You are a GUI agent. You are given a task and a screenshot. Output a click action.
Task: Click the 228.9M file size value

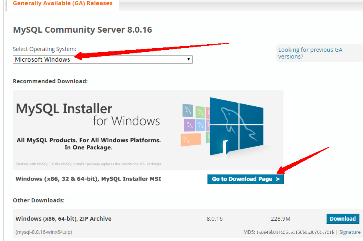pos(280,219)
